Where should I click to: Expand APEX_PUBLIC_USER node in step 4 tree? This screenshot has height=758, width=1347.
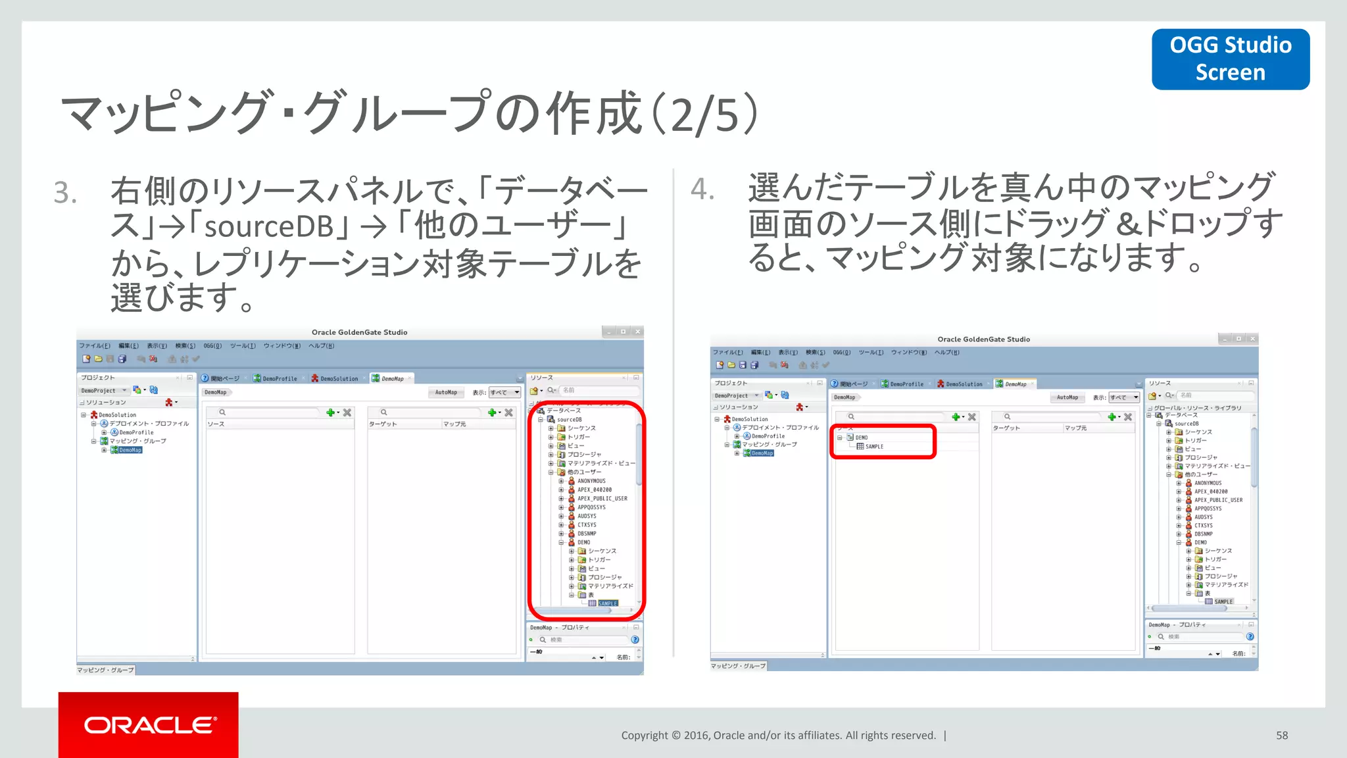[1179, 500]
